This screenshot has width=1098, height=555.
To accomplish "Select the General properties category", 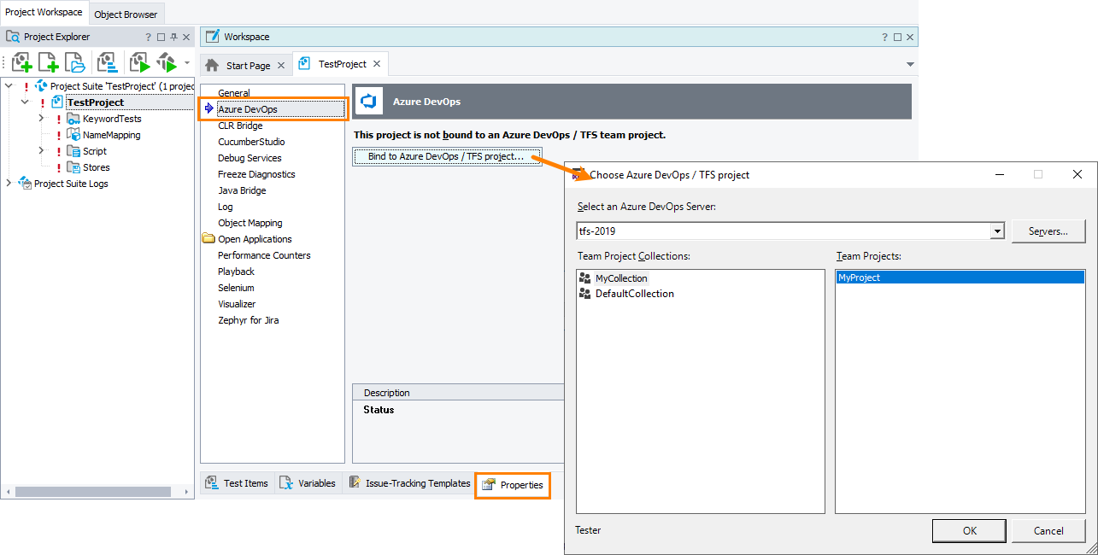I will pos(234,93).
